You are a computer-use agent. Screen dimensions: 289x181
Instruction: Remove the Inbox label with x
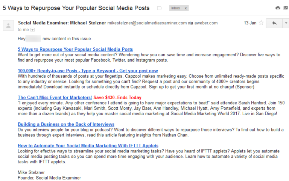click(186, 8)
